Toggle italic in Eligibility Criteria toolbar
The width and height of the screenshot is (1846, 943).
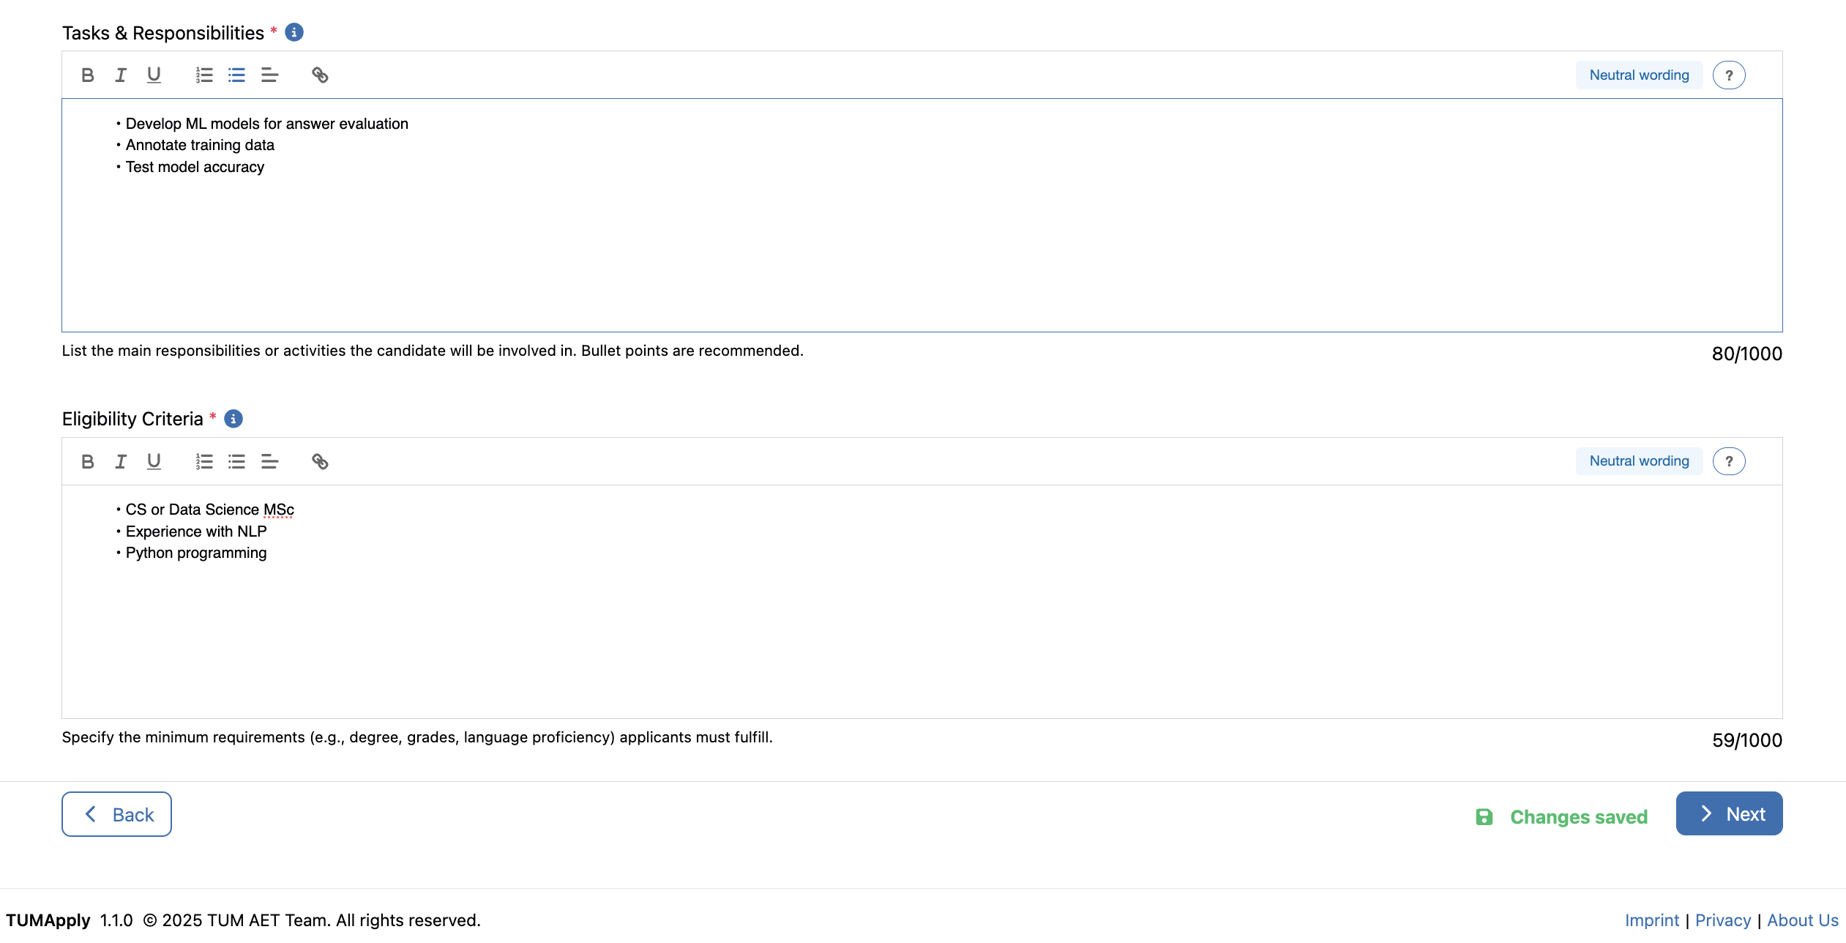click(121, 461)
